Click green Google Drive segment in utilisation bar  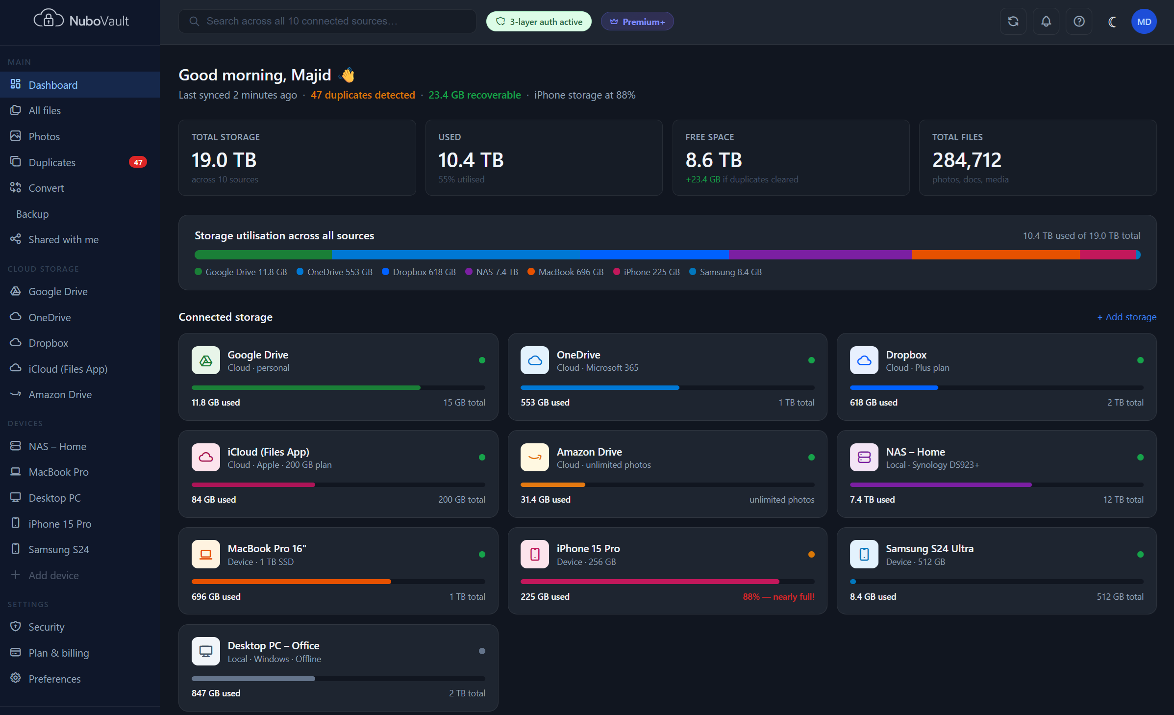(263, 255)
